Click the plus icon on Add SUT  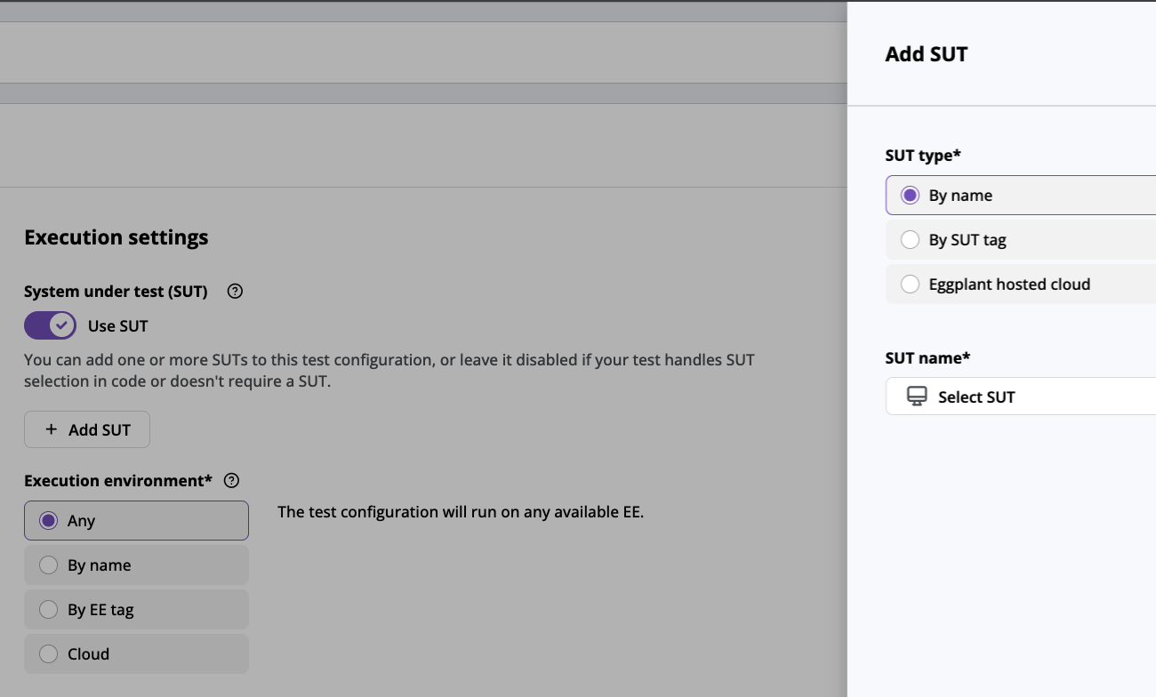click(x=51, y=429)
